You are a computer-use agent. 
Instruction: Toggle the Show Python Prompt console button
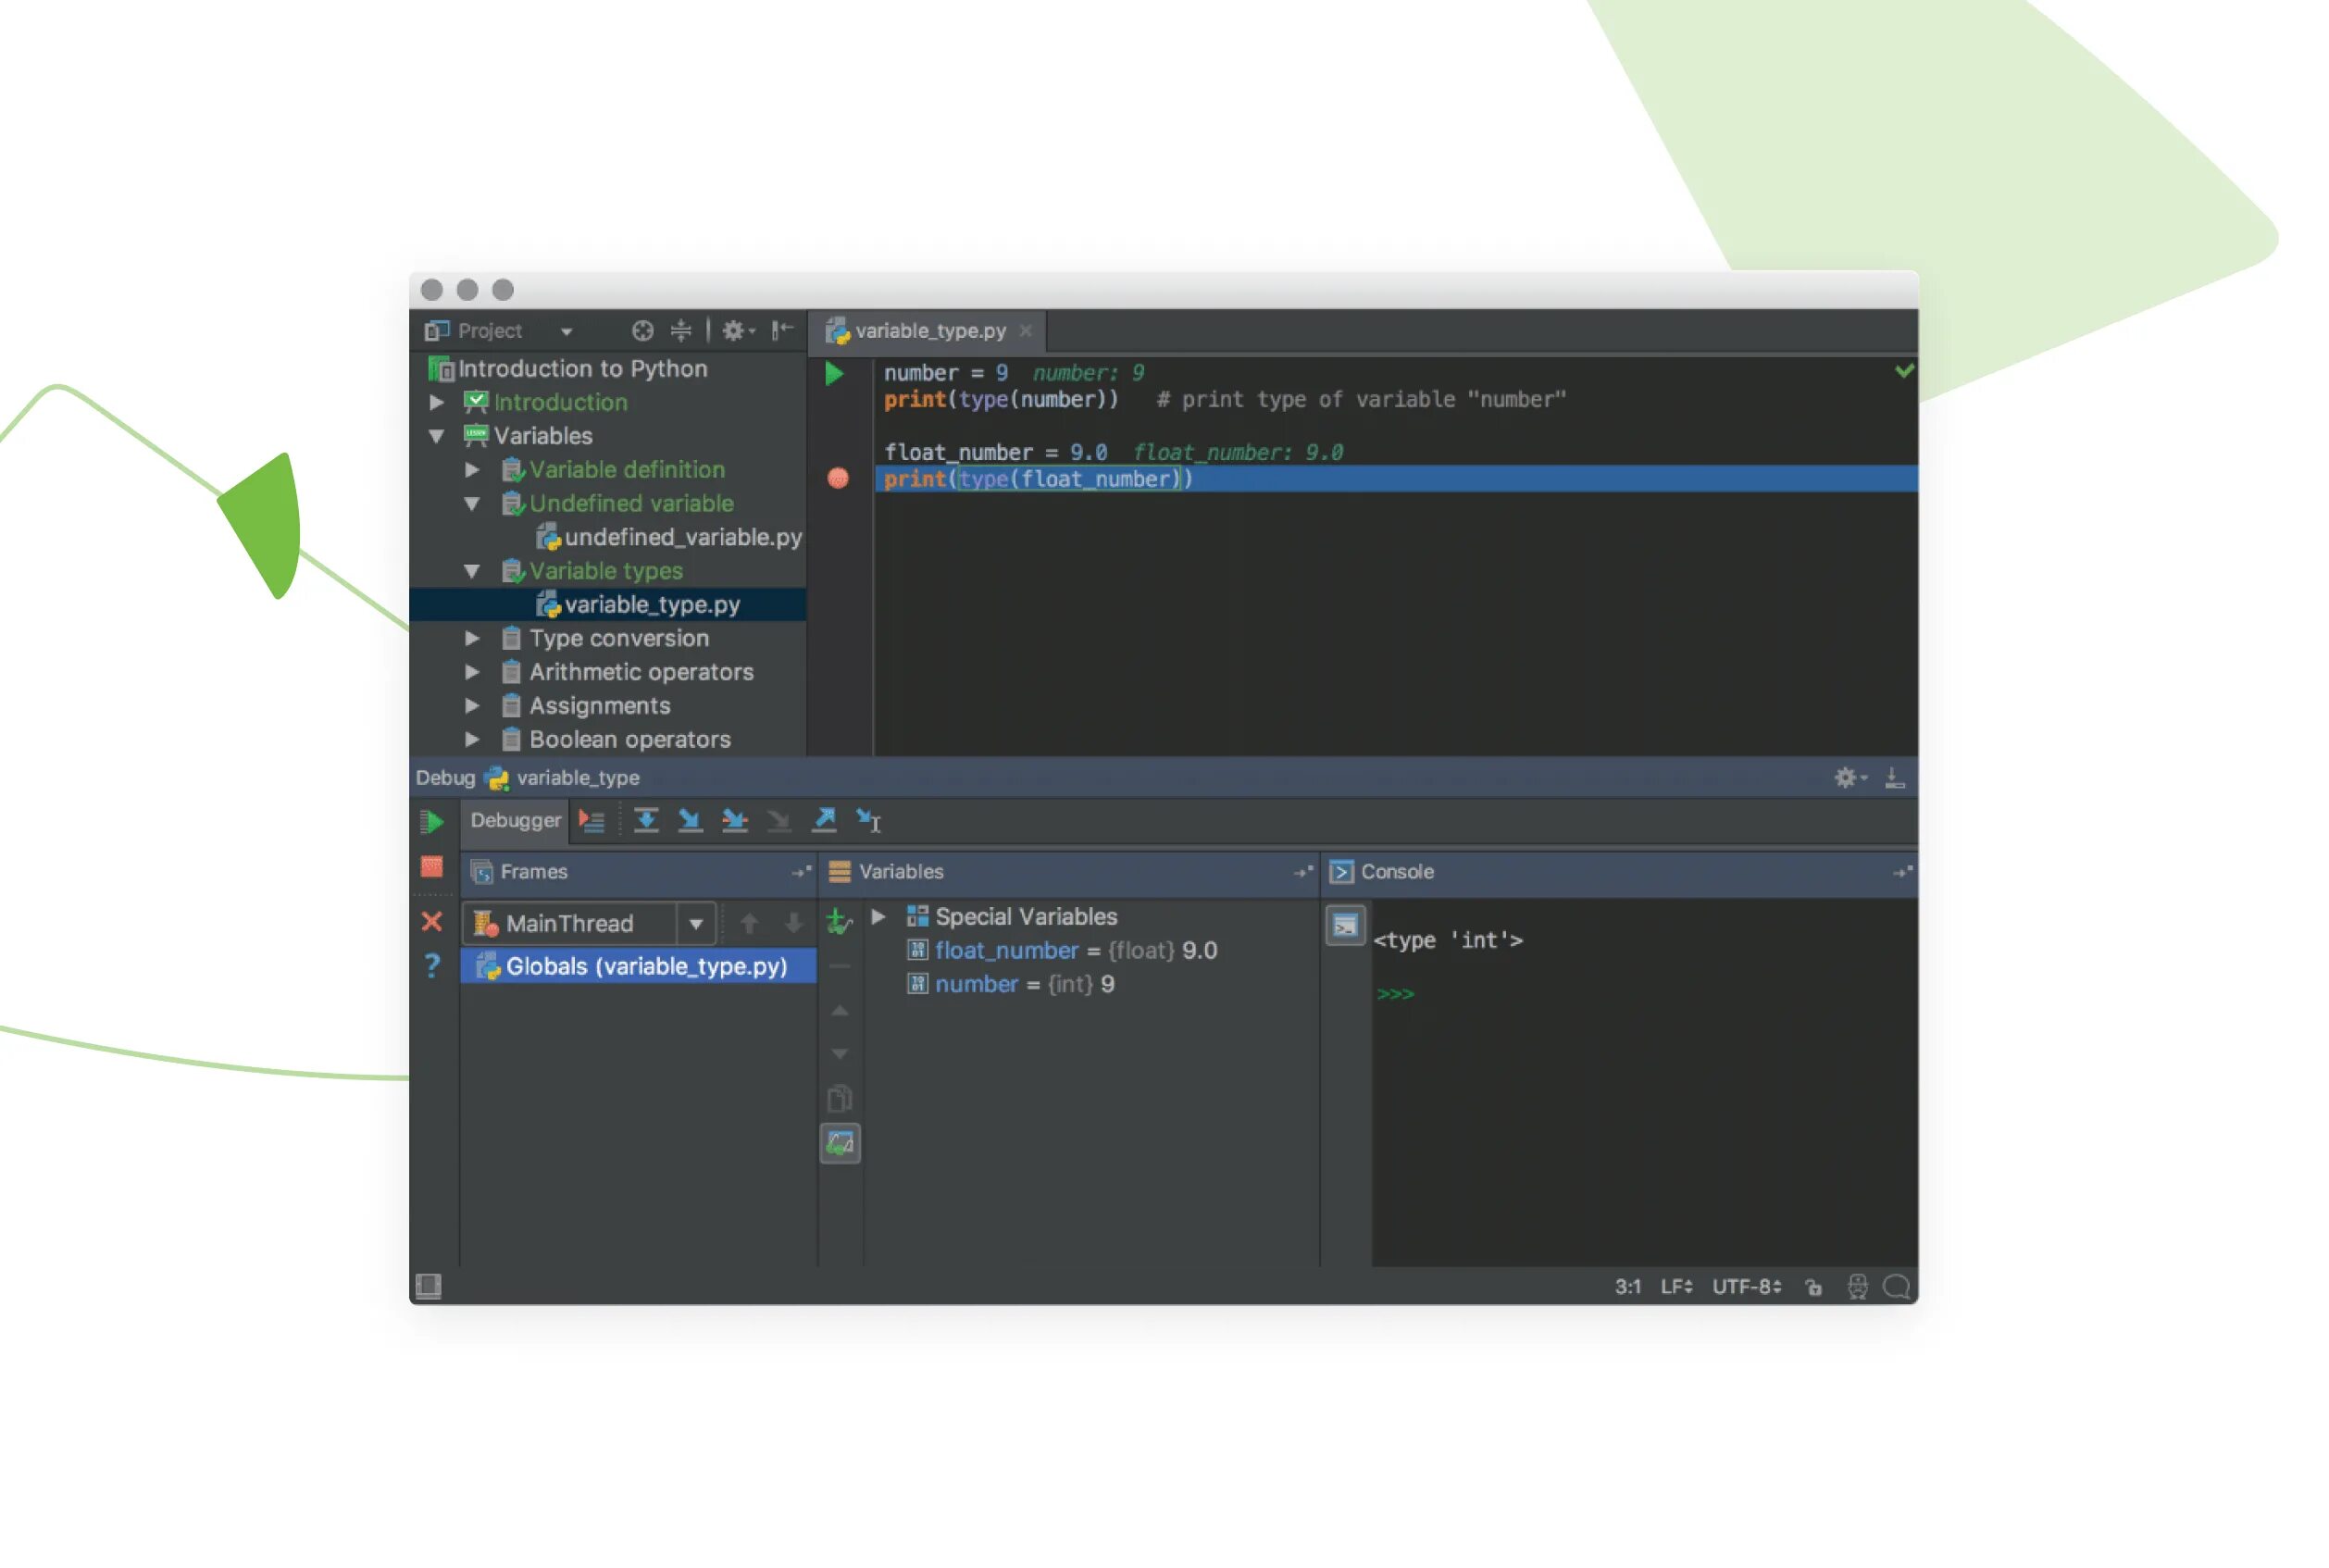1345,926
